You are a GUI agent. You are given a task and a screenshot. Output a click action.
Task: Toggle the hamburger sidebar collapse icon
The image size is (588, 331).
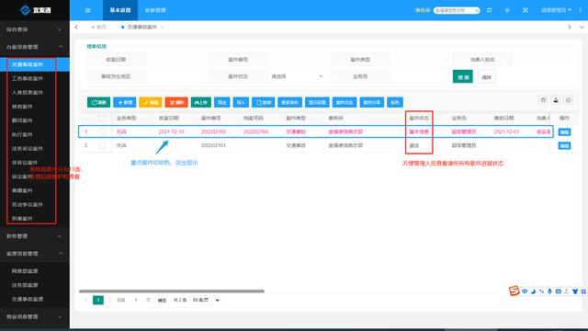coord(87,10)
